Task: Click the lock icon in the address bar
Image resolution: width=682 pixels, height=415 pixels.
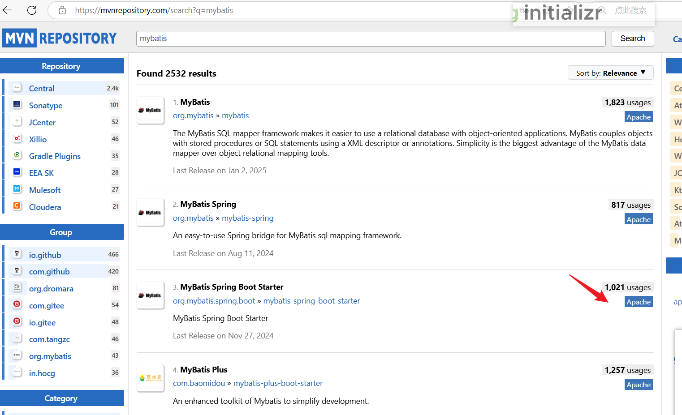Action: pos(62,10)
